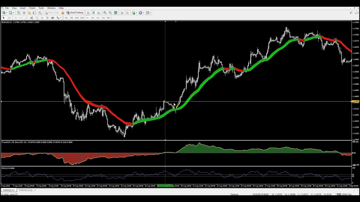The height and width of the screenshot is (202, 360).
Task: Open the Default profile status bar selector
Action: tap(235, 194)
